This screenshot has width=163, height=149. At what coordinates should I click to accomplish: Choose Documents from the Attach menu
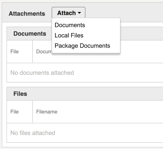70,25
